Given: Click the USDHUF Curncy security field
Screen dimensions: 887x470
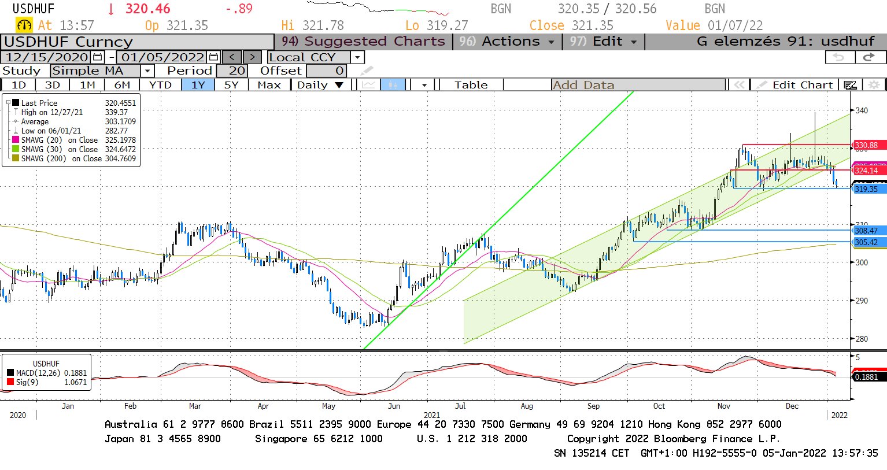Looking at the screenshot, I should [x=137, y=42].
